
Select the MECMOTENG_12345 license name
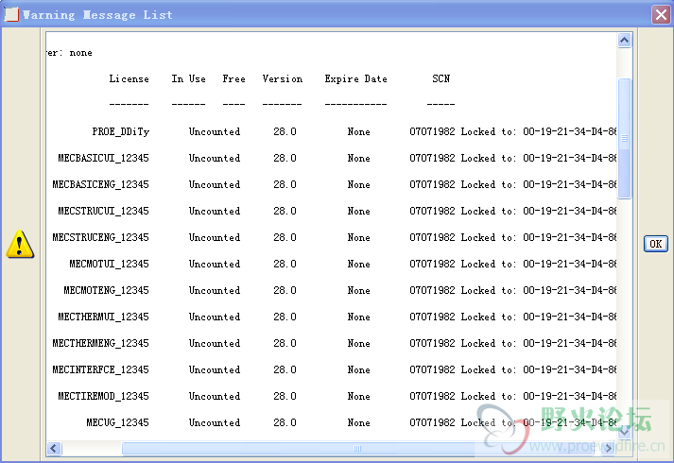click(106, 290)
